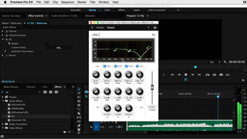Expand the Panner effect
247x139 pixels.
(x=3, y=56)
